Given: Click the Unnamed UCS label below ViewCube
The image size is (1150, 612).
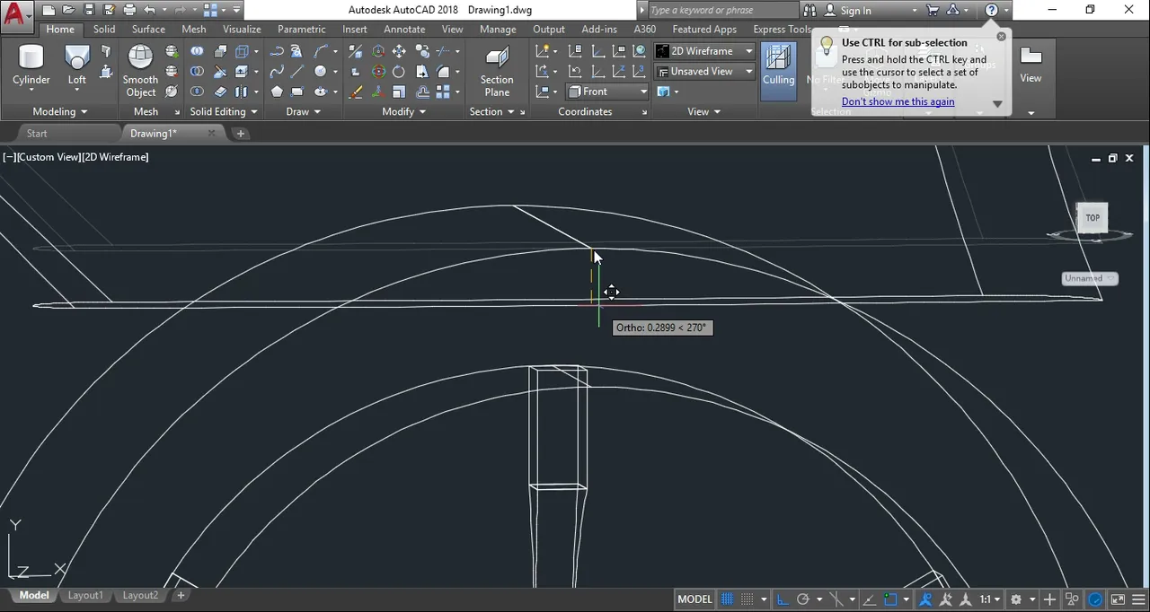Looking at the screenshot, I should point(1089,278).
